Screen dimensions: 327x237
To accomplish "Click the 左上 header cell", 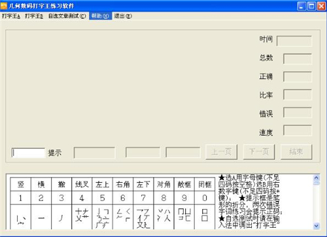I will coord(103,185).
